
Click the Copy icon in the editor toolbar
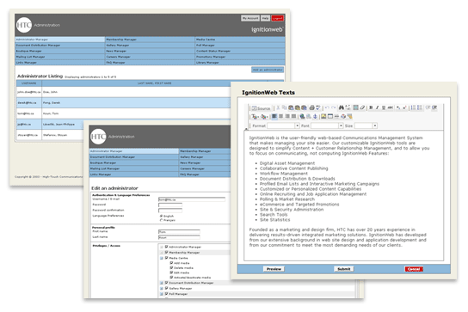pyautogui.click(x=285, y=107)
